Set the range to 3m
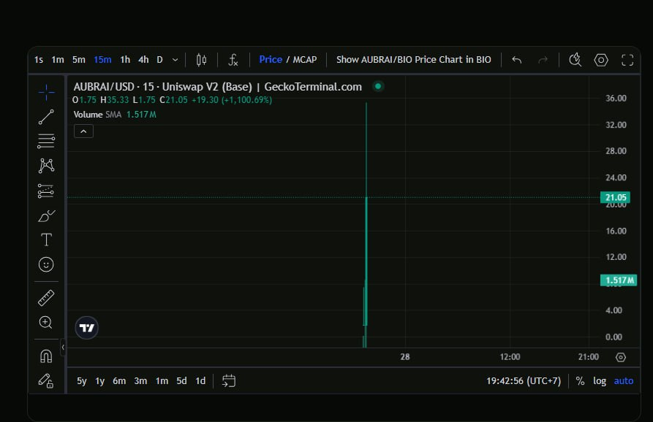 click(140, 381)
